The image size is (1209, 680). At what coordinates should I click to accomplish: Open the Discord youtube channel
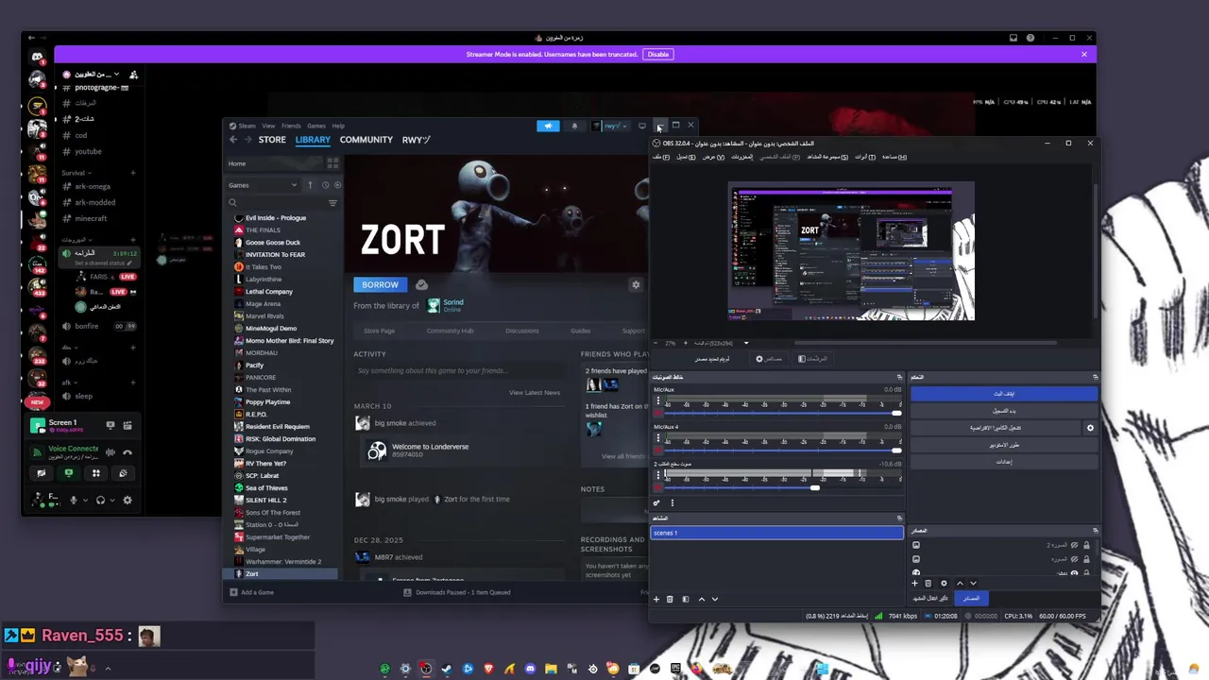(x=88, y=151)
